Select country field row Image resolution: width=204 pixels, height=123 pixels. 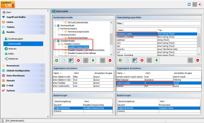click(157, 49)
